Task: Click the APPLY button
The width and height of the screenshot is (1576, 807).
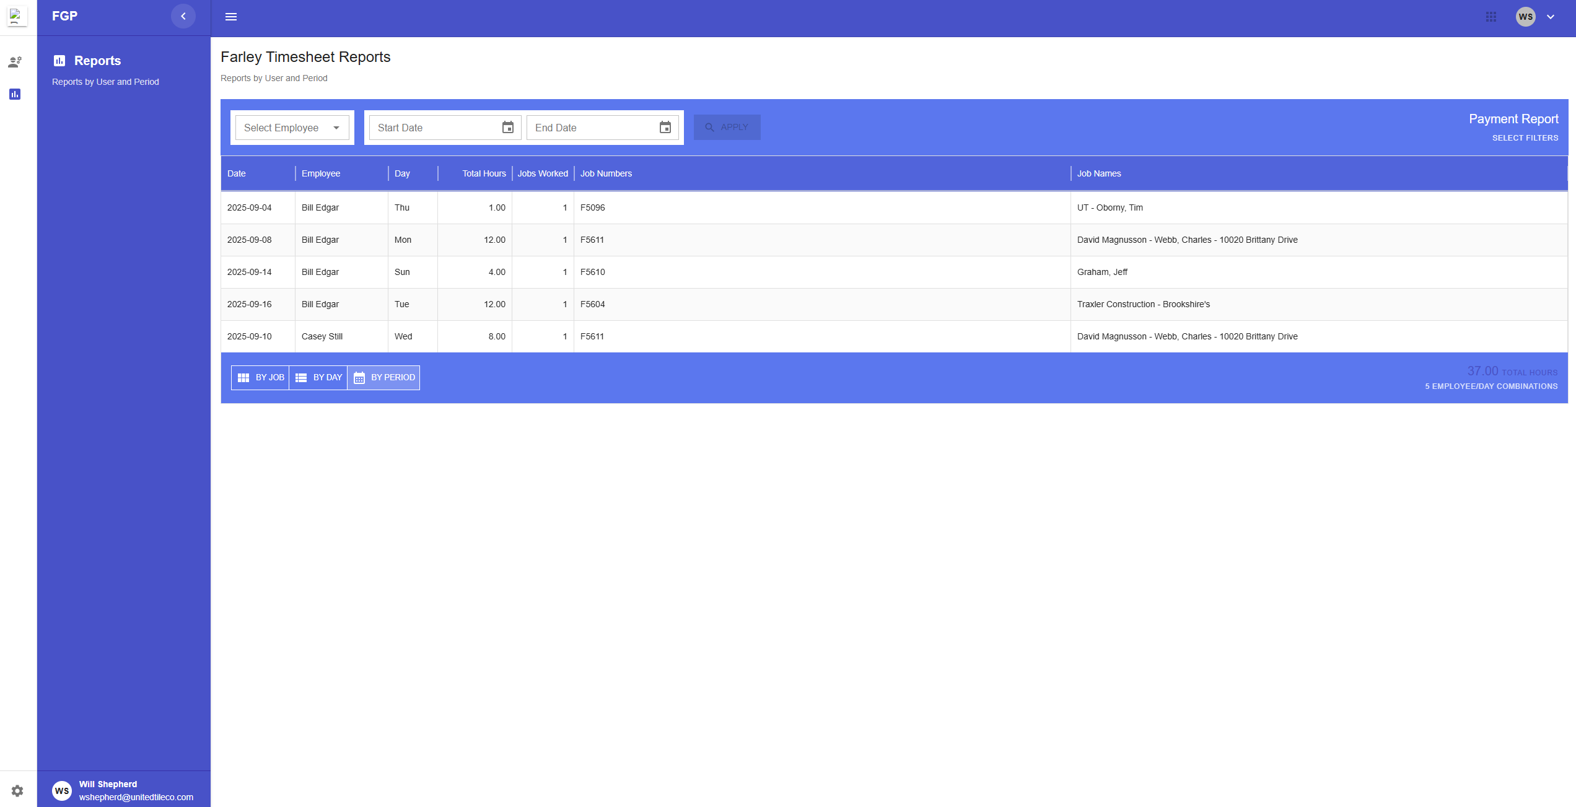Action: (x=727, y=127)
